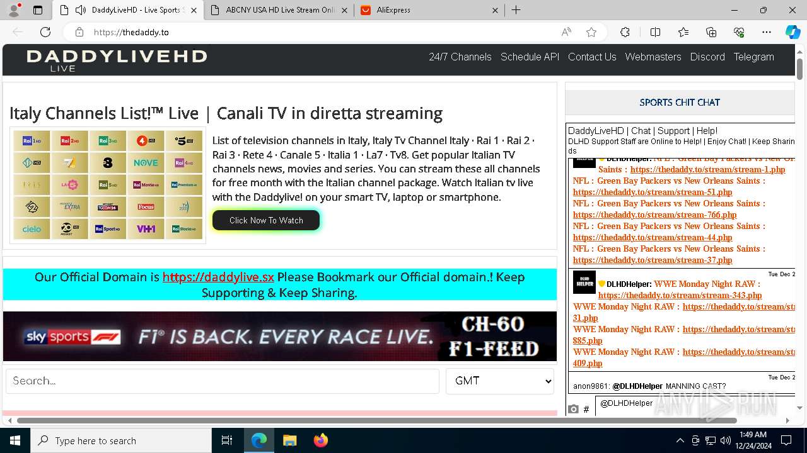The width and height of the screenshot is (807, 453).
Task: Go back to the previous page
Action: 18,32
